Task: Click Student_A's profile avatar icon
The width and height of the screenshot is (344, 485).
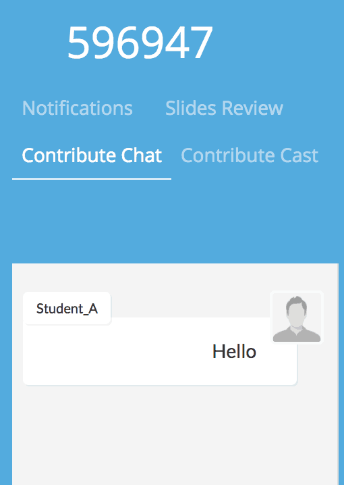Action: [297, 317]
